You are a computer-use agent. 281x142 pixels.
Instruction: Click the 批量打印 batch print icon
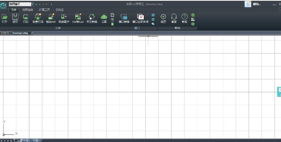point(38,19)
